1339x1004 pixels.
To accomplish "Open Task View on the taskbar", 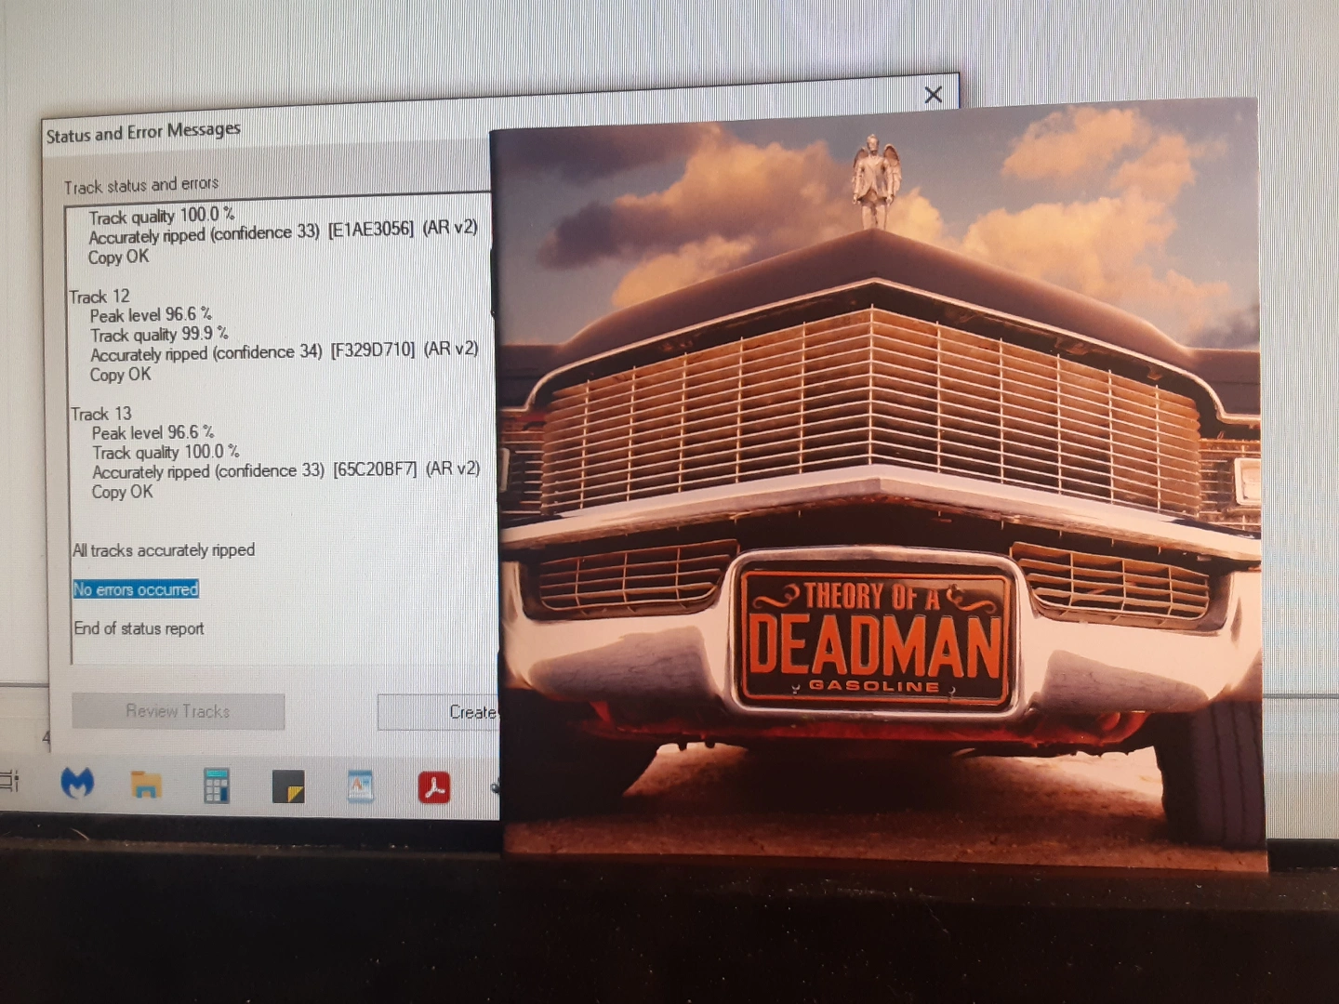I will pos(9,782).
